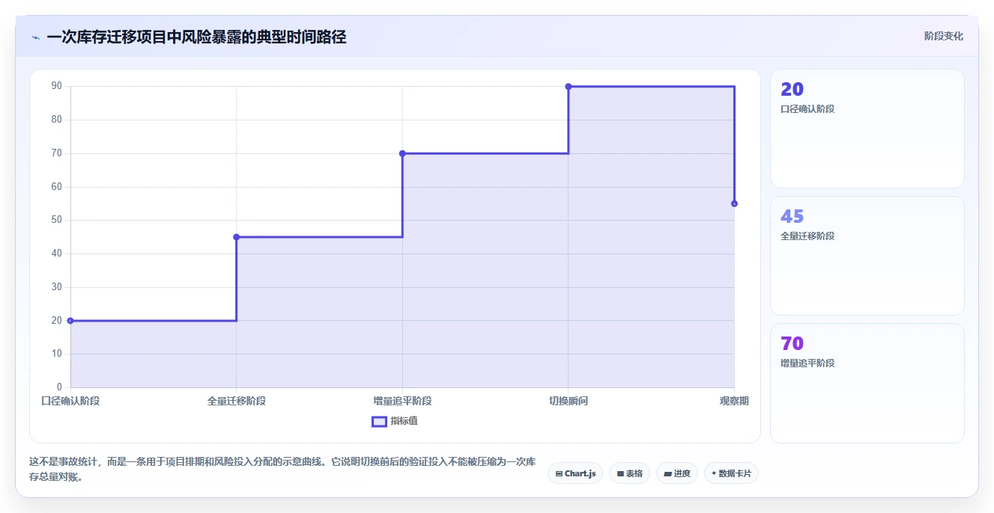
Task: Open the 全量迁移阶段 card showing 45
Action: click(x=867, y=256)
